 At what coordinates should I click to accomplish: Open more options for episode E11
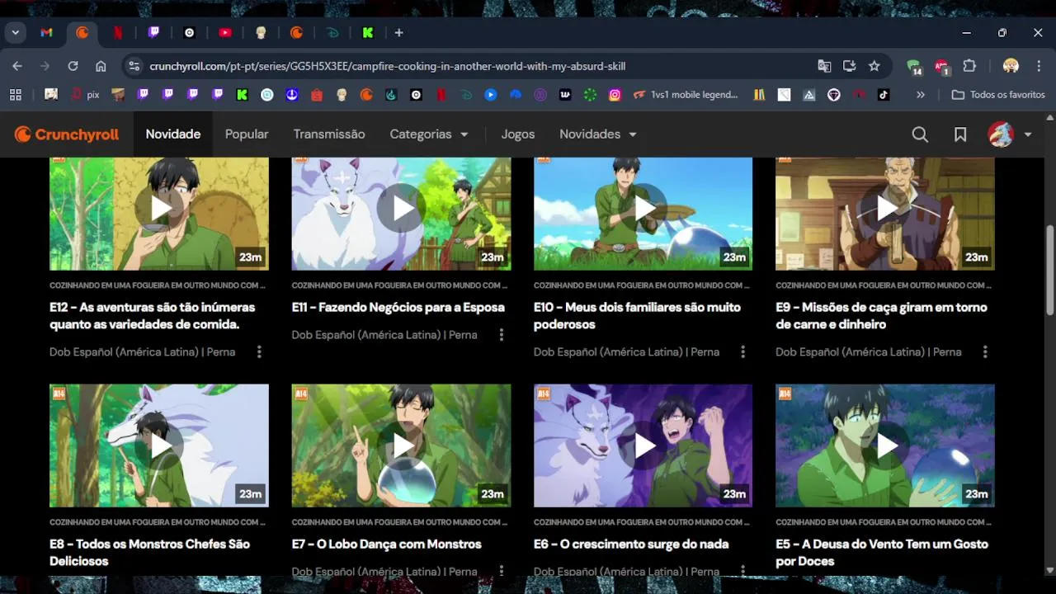pyautogui.click(x=501, y=335)
